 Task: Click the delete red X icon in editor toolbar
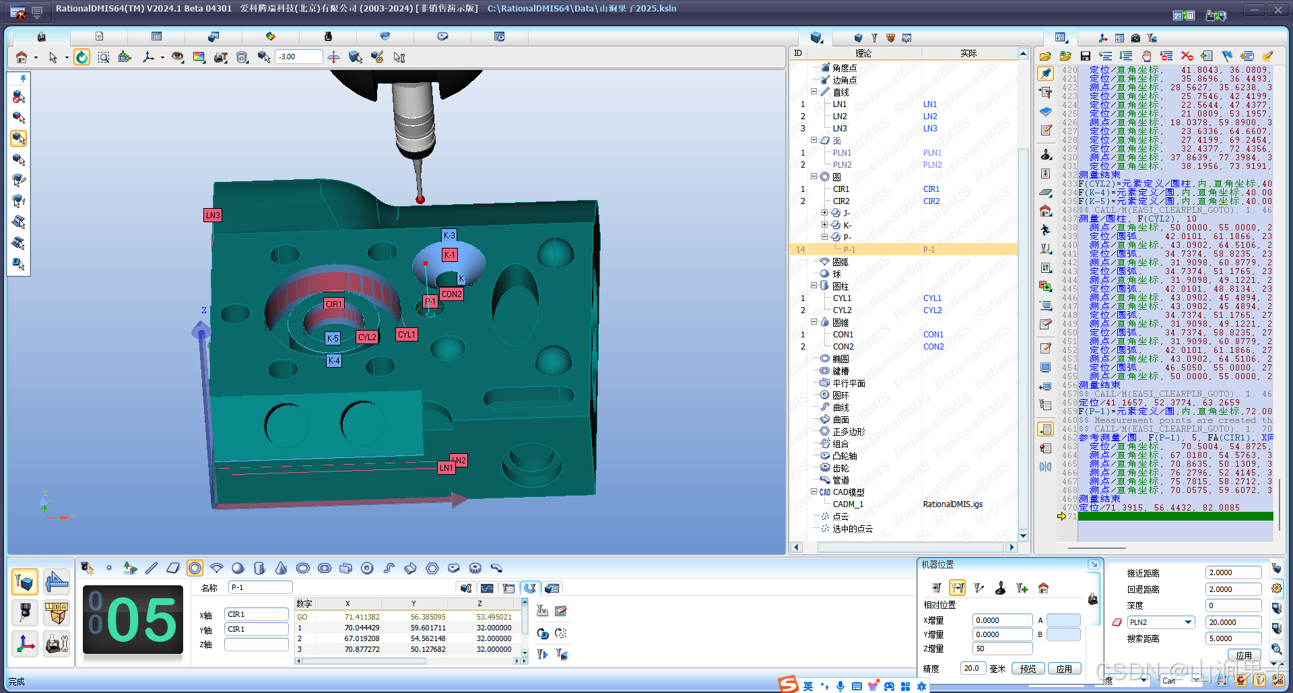point(1187,56)
